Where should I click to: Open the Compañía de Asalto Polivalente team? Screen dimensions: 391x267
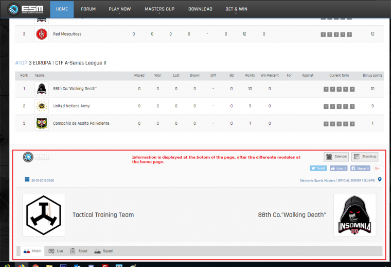coord(81,123)
